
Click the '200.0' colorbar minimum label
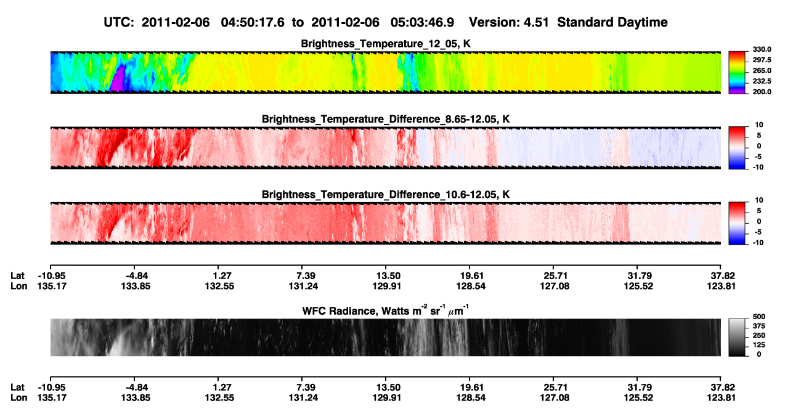(761, 91)
